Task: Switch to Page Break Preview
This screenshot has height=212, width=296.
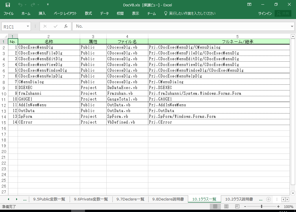Action: 237,207
